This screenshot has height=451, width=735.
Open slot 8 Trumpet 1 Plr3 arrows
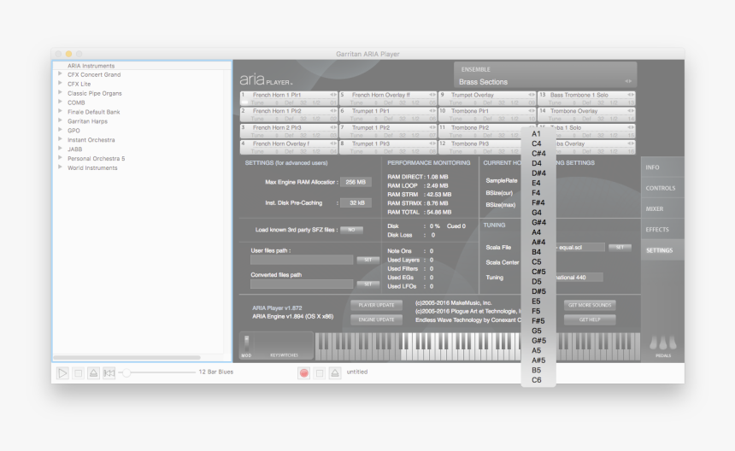pos(432,143)
